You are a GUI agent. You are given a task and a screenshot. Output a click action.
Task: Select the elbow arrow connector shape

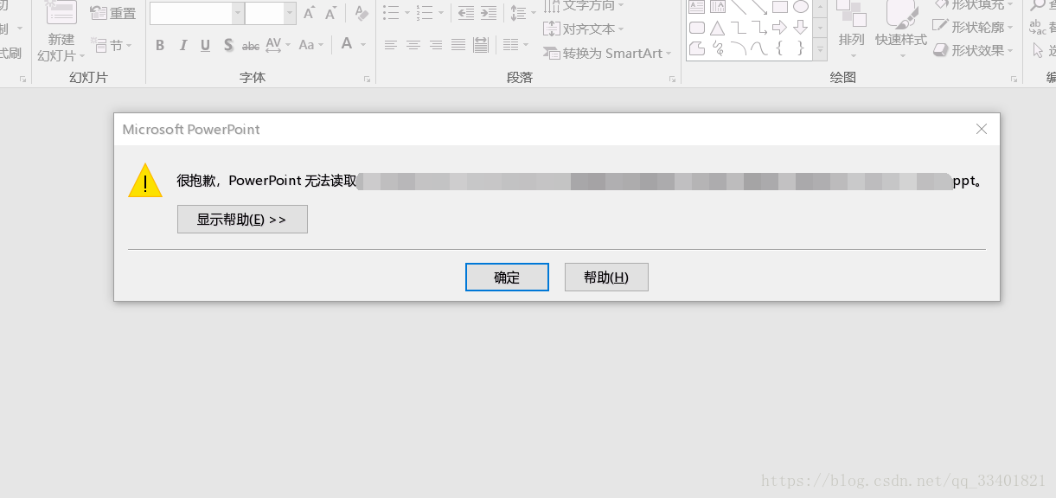click(759, 28)
